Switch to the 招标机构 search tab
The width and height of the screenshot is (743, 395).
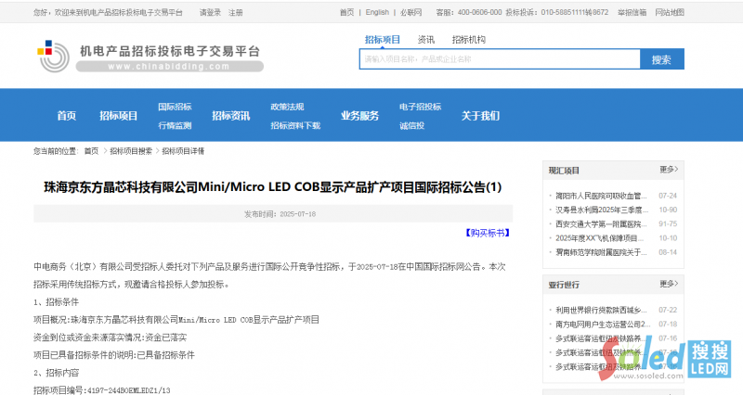468,40
